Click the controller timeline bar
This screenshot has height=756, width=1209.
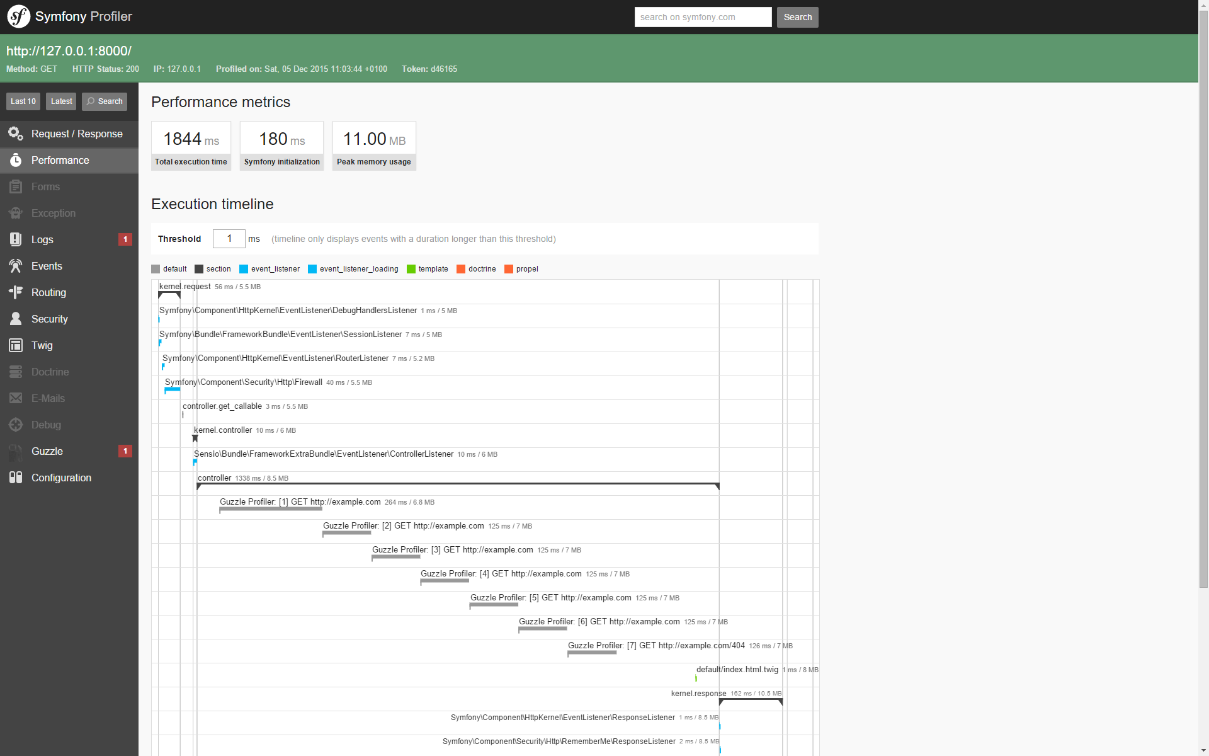[458, 484]
